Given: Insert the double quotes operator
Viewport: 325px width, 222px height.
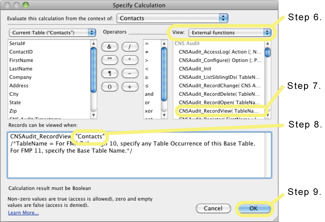Looking at the screenshot, I should (110, 60).
